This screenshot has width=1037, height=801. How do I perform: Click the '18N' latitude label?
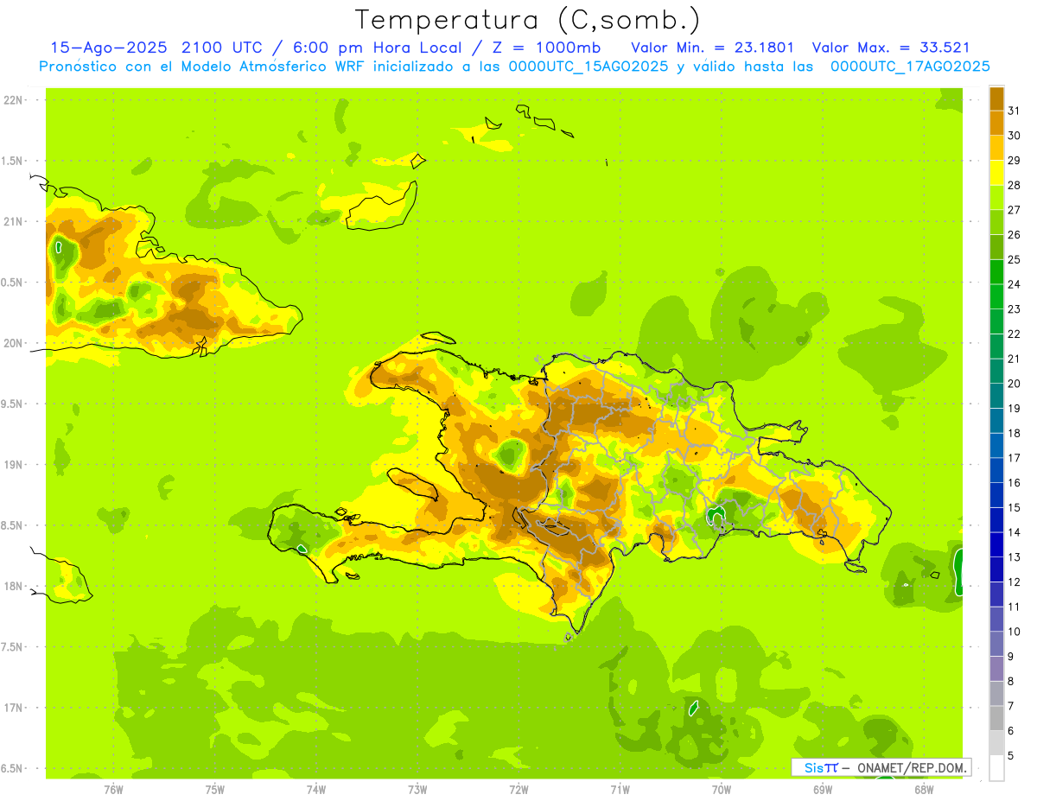(14, 586)
